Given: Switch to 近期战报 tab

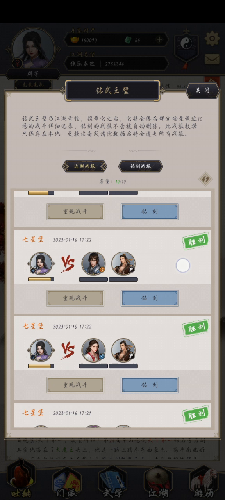Looking at the screenshot, I should [85, 166].
